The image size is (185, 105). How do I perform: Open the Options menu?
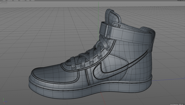tap(22, 1)
